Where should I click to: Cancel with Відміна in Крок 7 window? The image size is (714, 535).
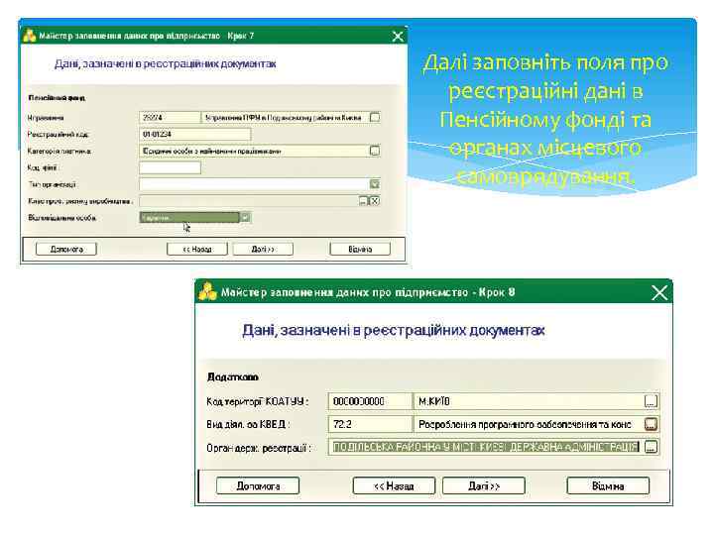click(360, 249)
